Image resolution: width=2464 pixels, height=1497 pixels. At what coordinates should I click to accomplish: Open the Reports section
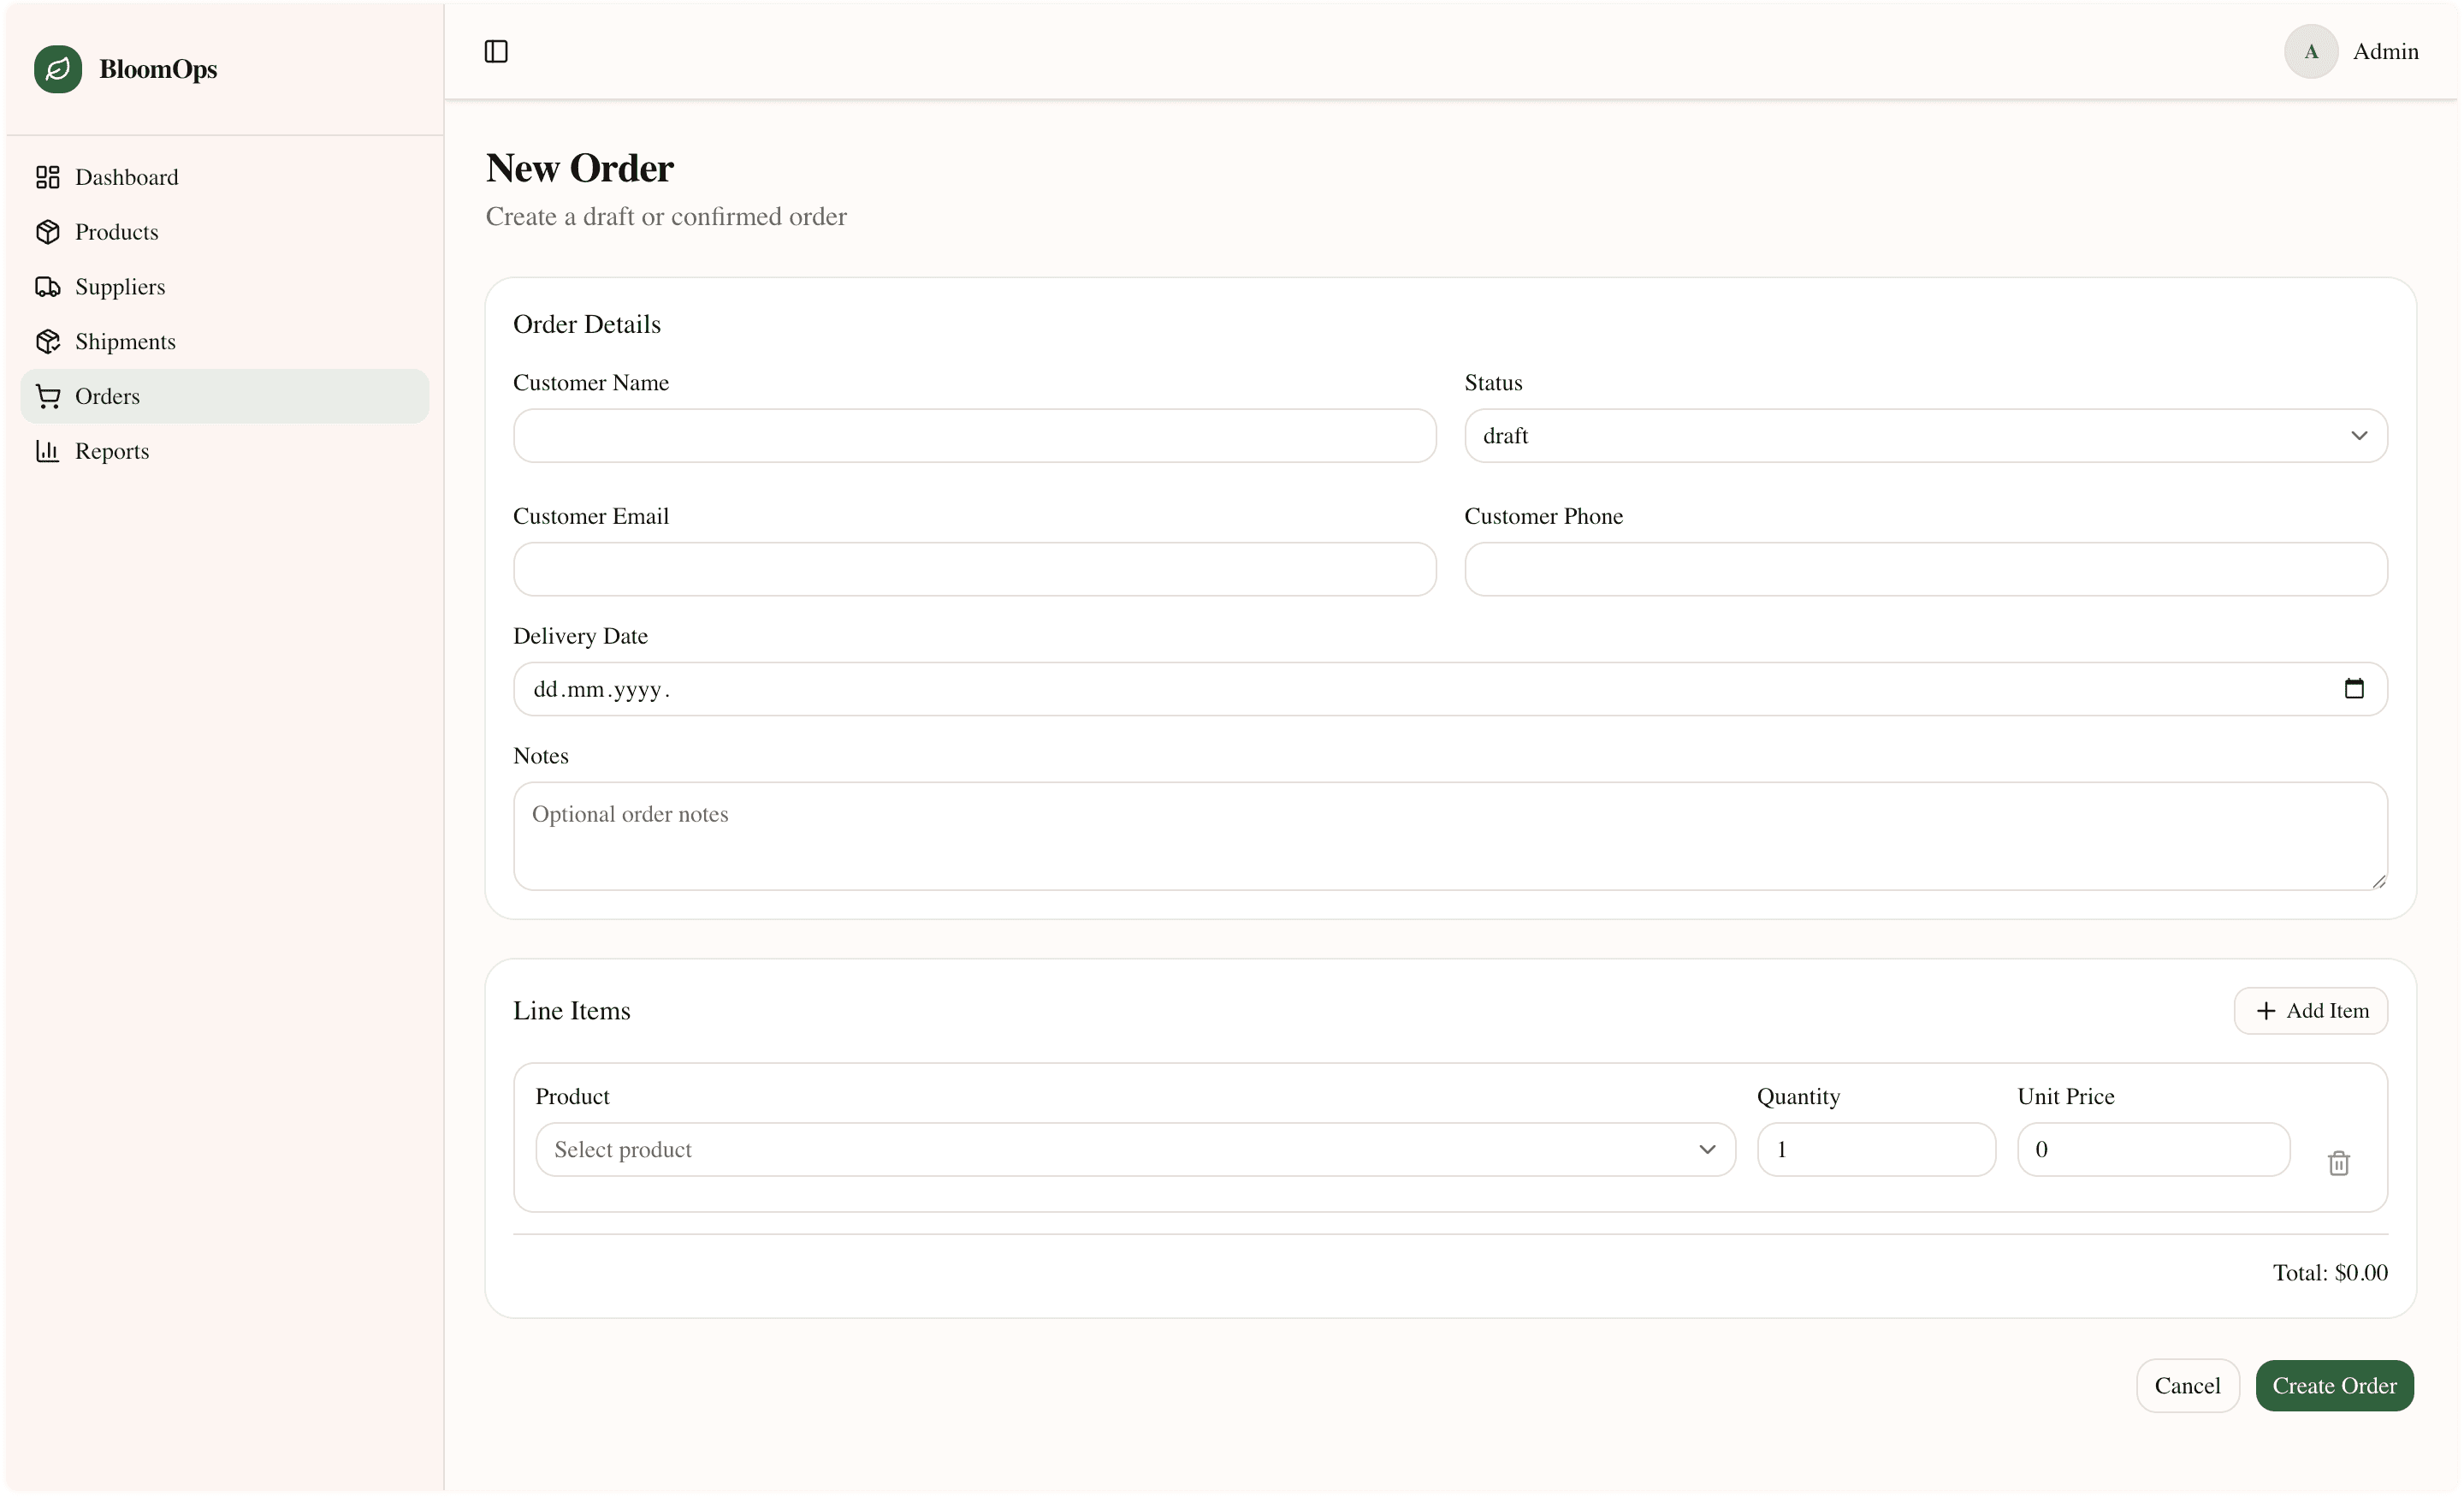click(112, 450)
